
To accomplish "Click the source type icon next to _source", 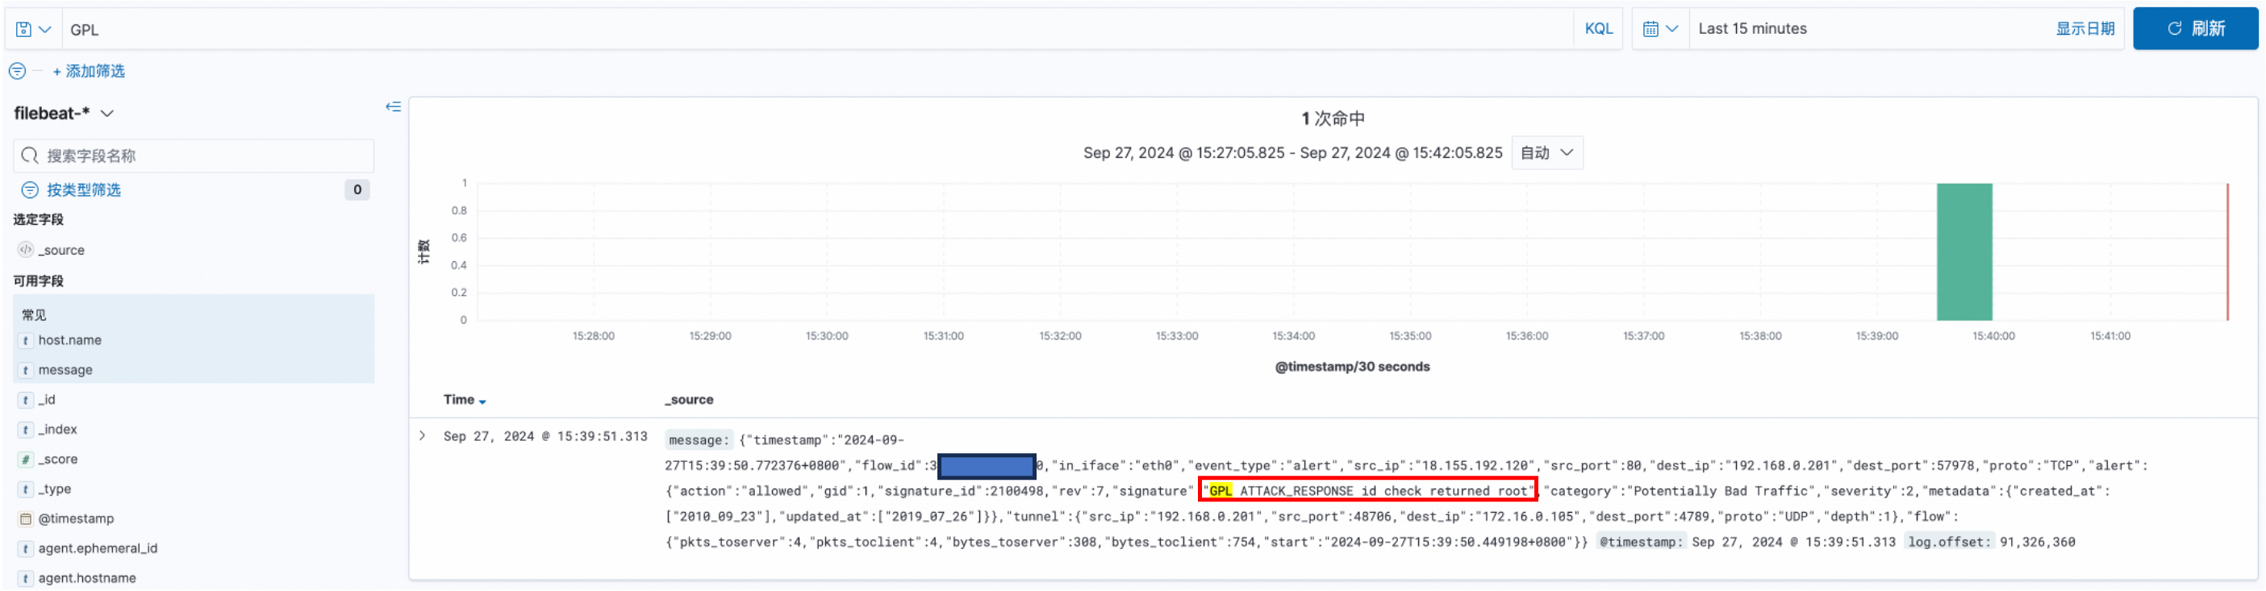I will click(26, 250).
